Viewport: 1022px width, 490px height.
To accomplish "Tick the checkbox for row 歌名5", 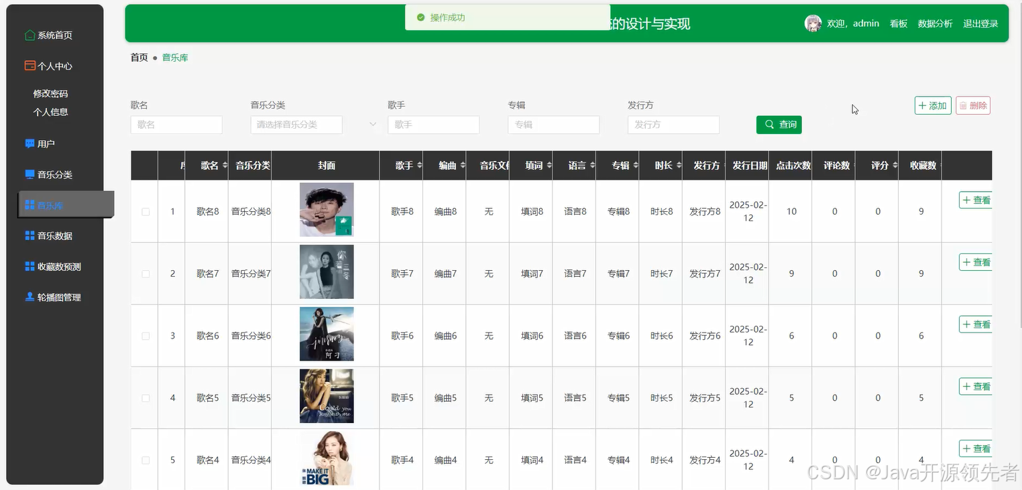I will click(x=146, y=398).
